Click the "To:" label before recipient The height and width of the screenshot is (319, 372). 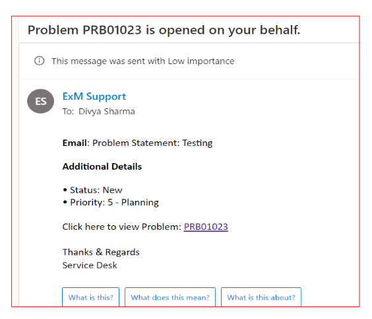coord(69,112)
